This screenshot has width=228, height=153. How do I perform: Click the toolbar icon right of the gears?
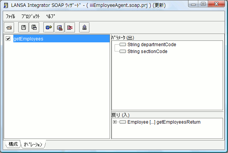point(59,27)
